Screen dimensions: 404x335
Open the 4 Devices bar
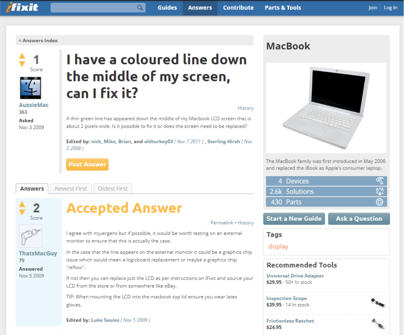pyautogui.click(x=326, y=181)
